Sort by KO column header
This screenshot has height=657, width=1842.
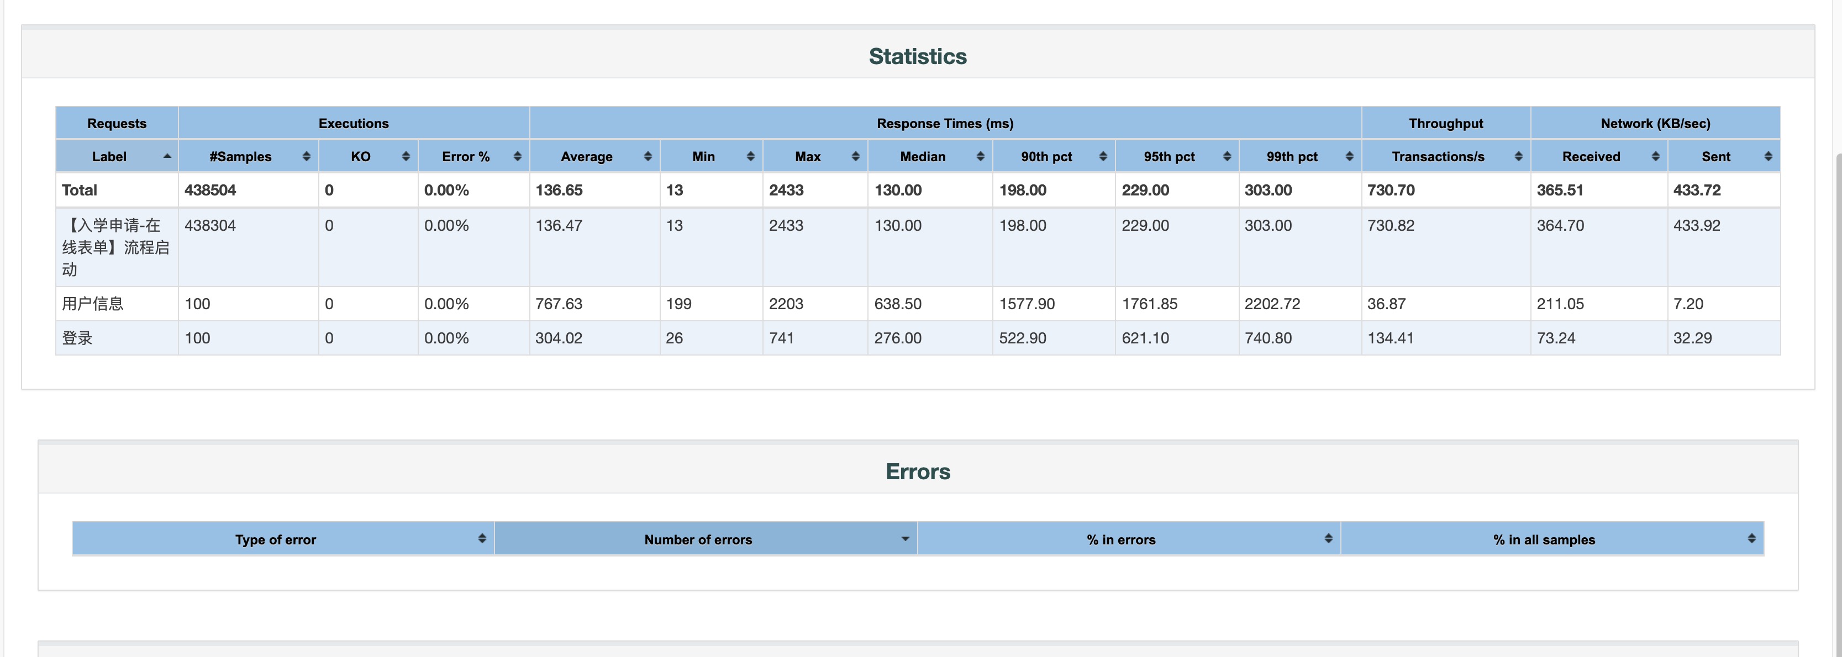(x=369, y=157)
